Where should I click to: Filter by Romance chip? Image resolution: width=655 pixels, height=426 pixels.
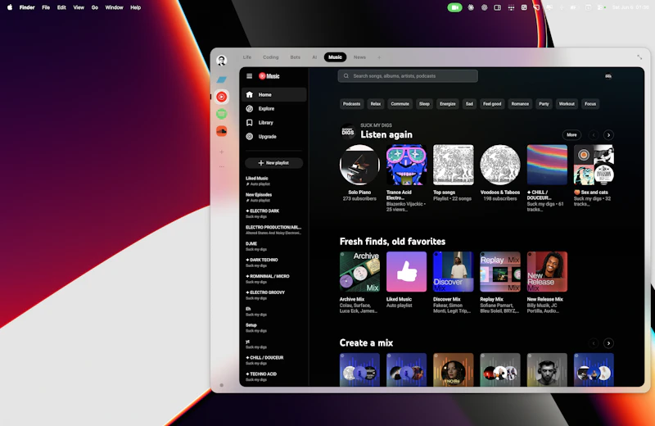(x=520, y=104)
